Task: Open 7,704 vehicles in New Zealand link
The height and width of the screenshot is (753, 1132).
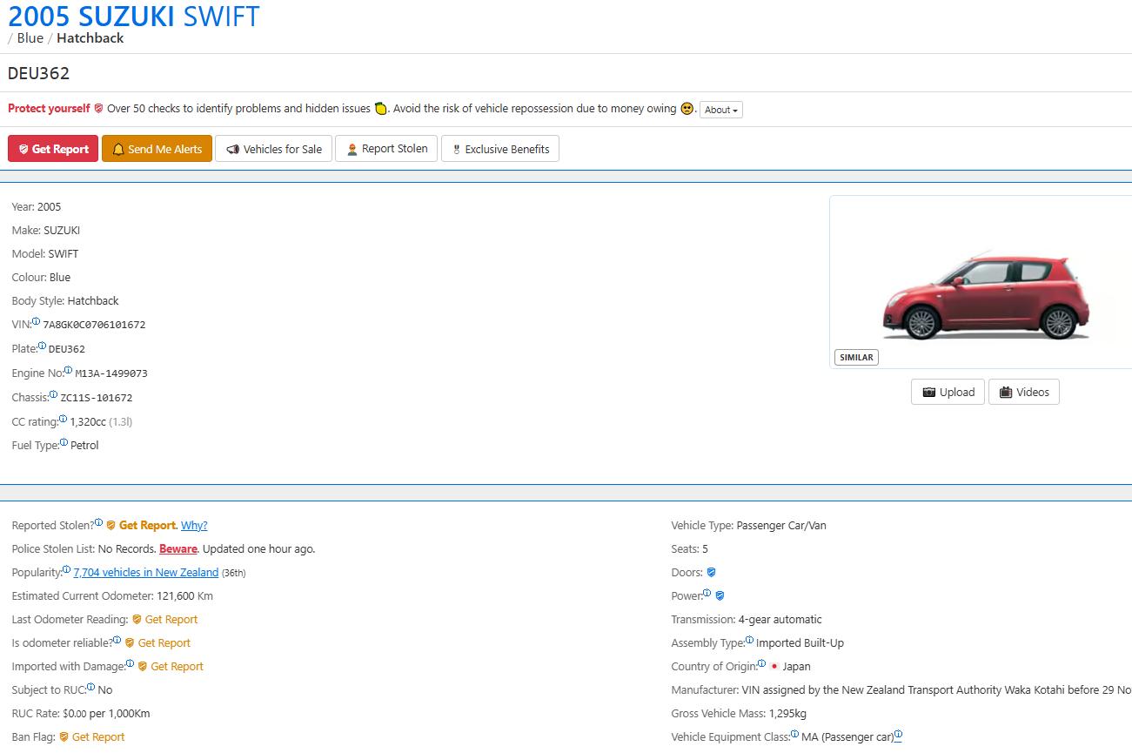Action: pyautogui.click(x=146, y=573)
